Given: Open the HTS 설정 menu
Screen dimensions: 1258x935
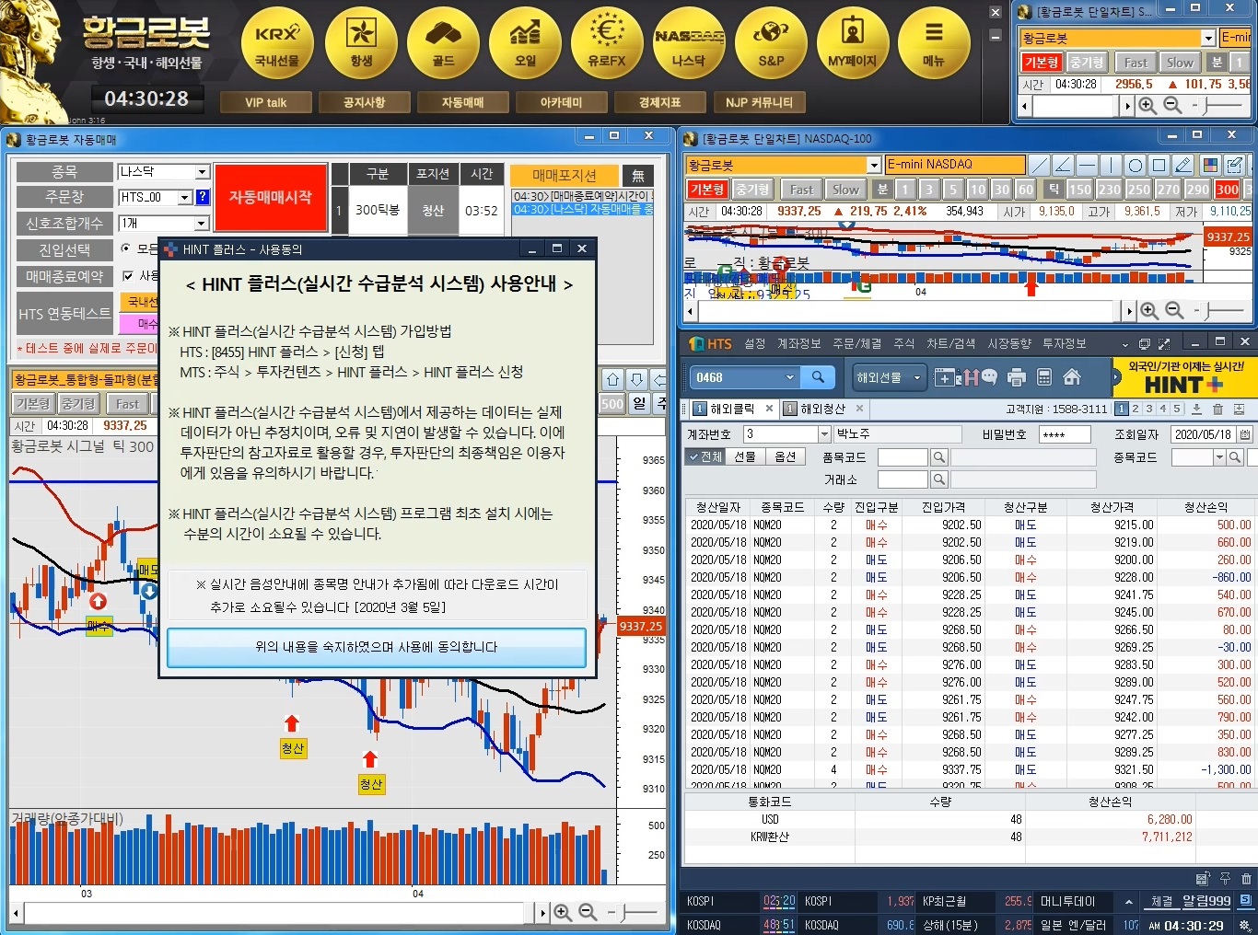Looking at the screenshot, I should [x=755, y=343].
